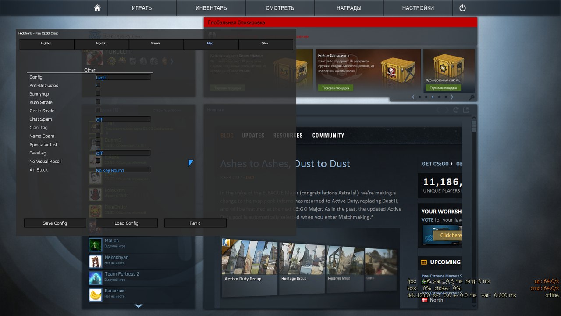Open the store search magnifier
The height and width of the screenshot is (316, 561).
(x=472, y=97)
